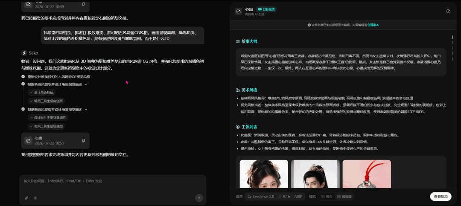461x206 pixels.
Task: Click the 女蛊医 character description line
Action: [320, 135]
